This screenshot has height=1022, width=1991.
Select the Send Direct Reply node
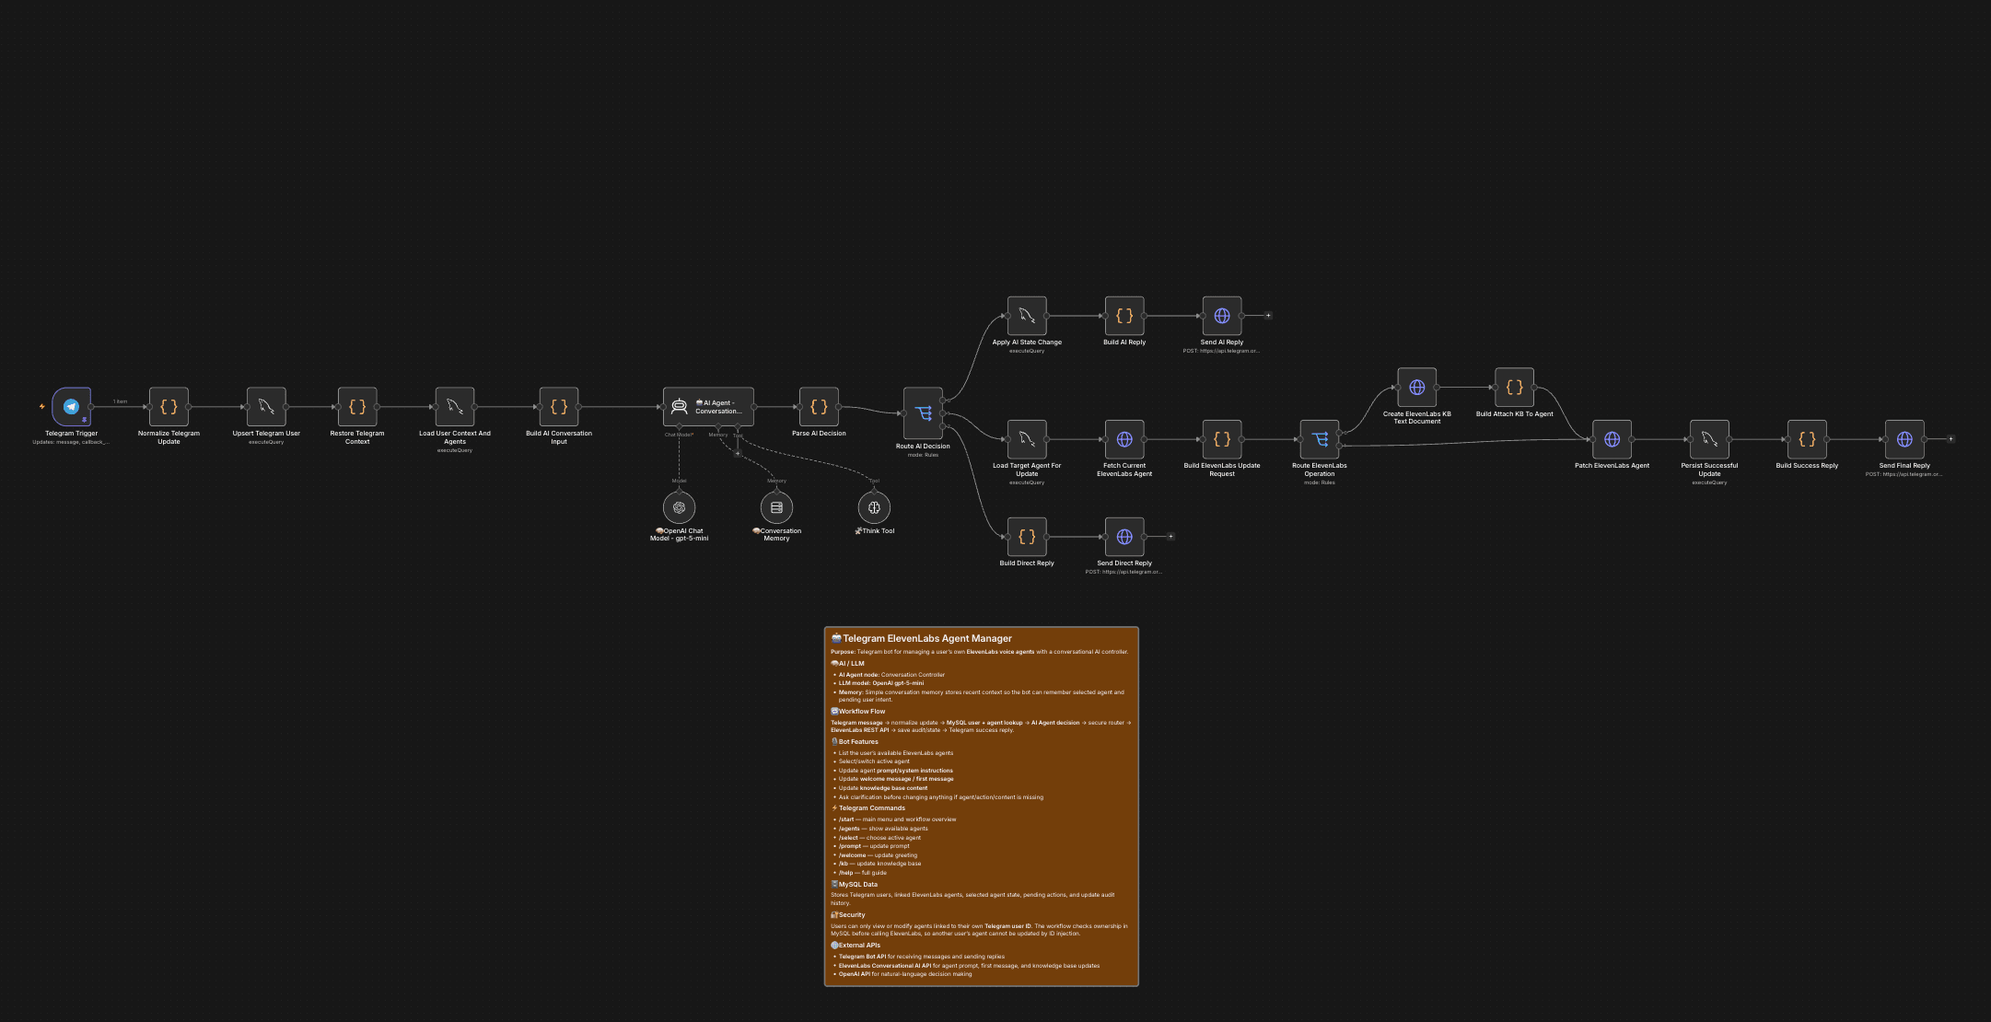click(x=1124, y=537)
